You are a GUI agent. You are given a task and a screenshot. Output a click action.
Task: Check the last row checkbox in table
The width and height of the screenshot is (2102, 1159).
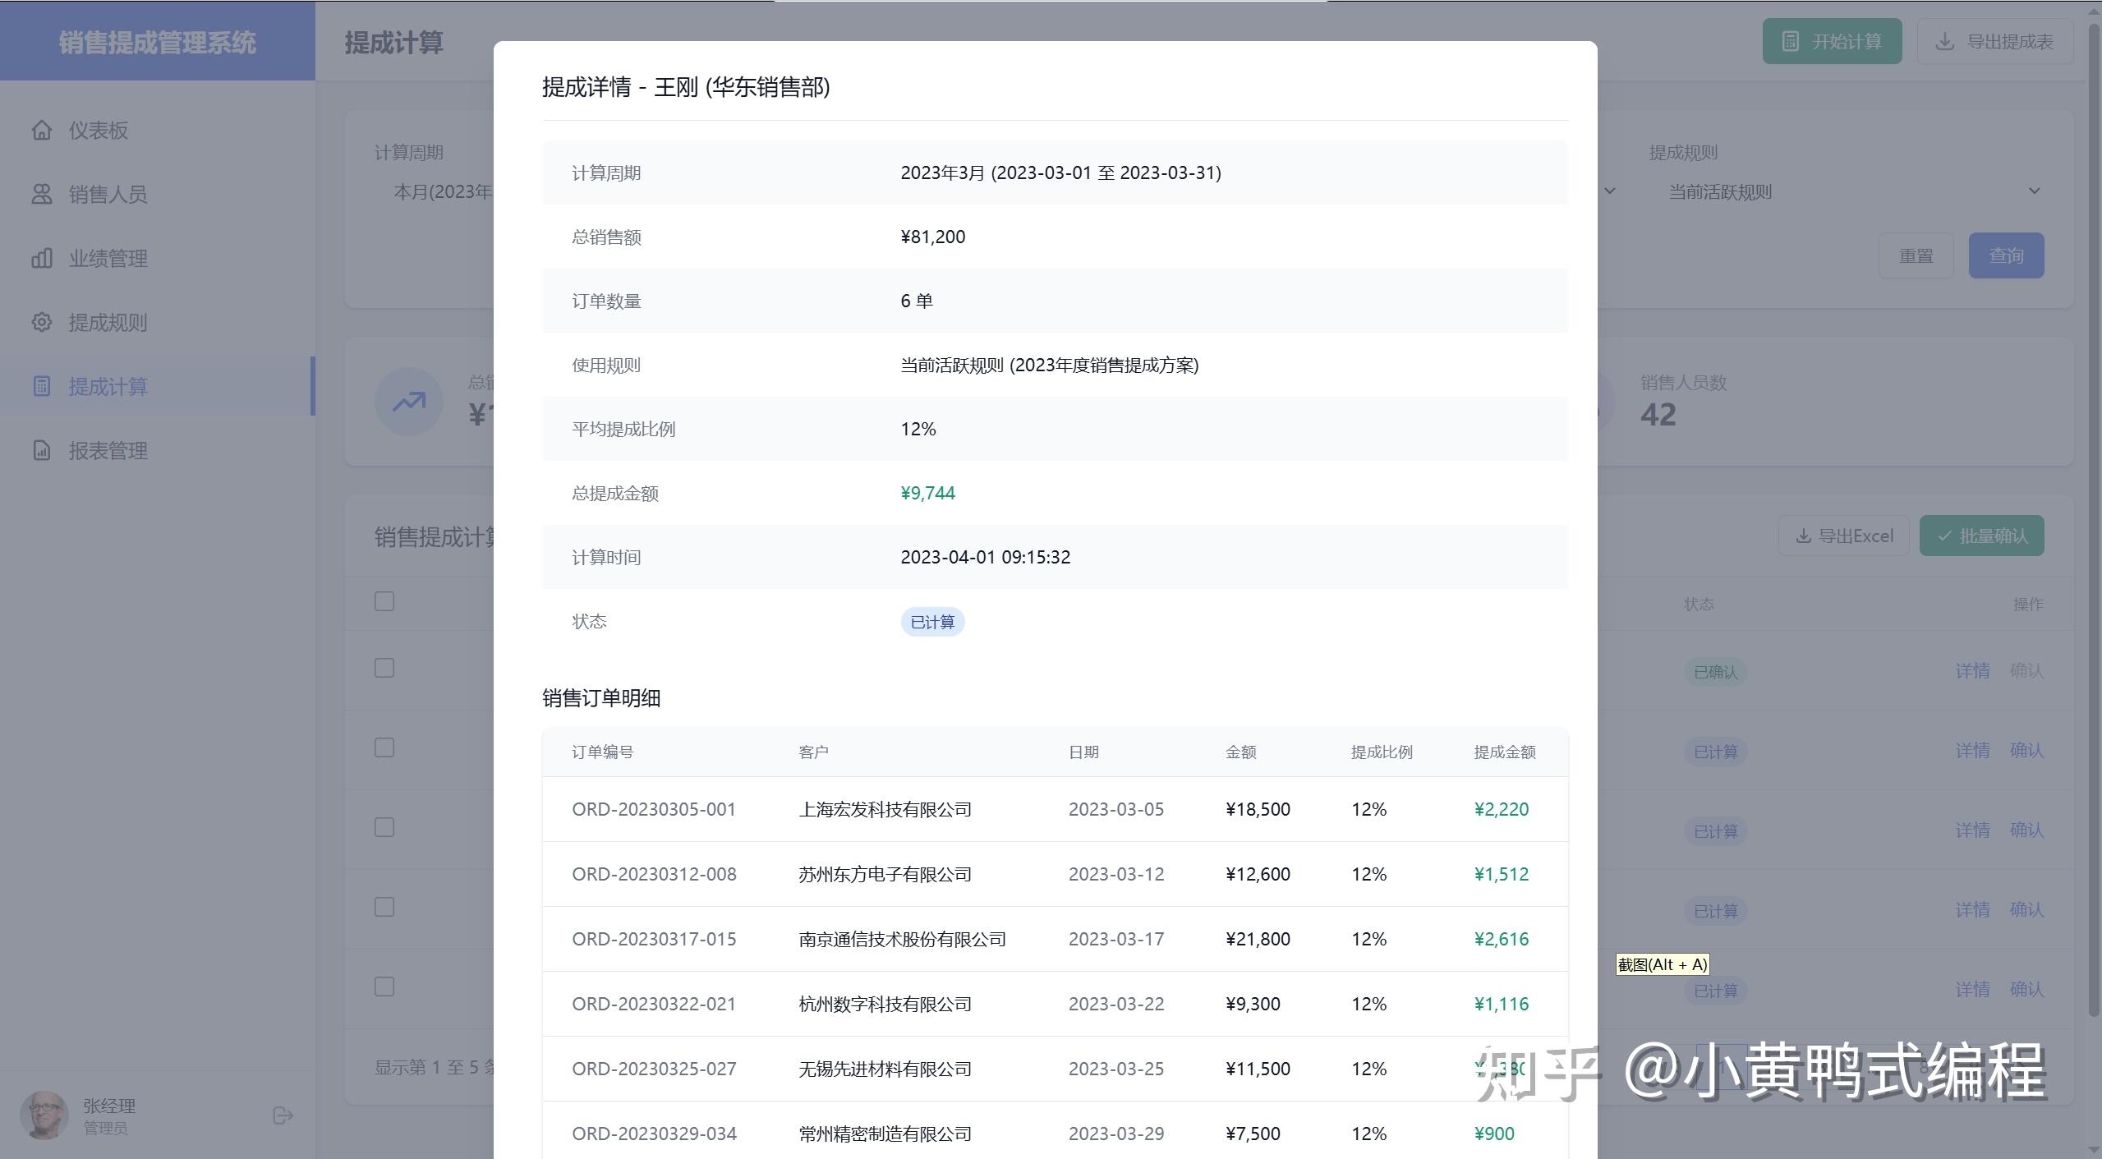[x=384, y=987]
